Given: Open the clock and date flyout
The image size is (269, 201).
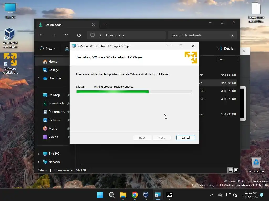Looking at the screenshot, I should pos(250,195).
